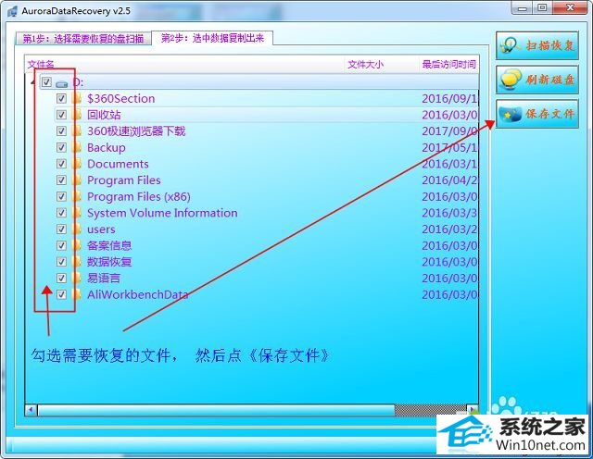Click the users folder icon
Screen dimensions: 593x459
click(x=76, y=229)
